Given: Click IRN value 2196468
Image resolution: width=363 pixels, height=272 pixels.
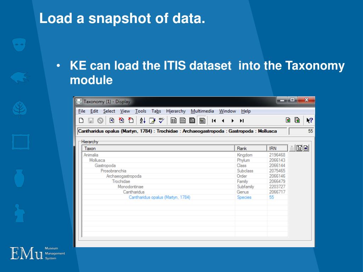Looking at the screenshot, I should point(277,155).
